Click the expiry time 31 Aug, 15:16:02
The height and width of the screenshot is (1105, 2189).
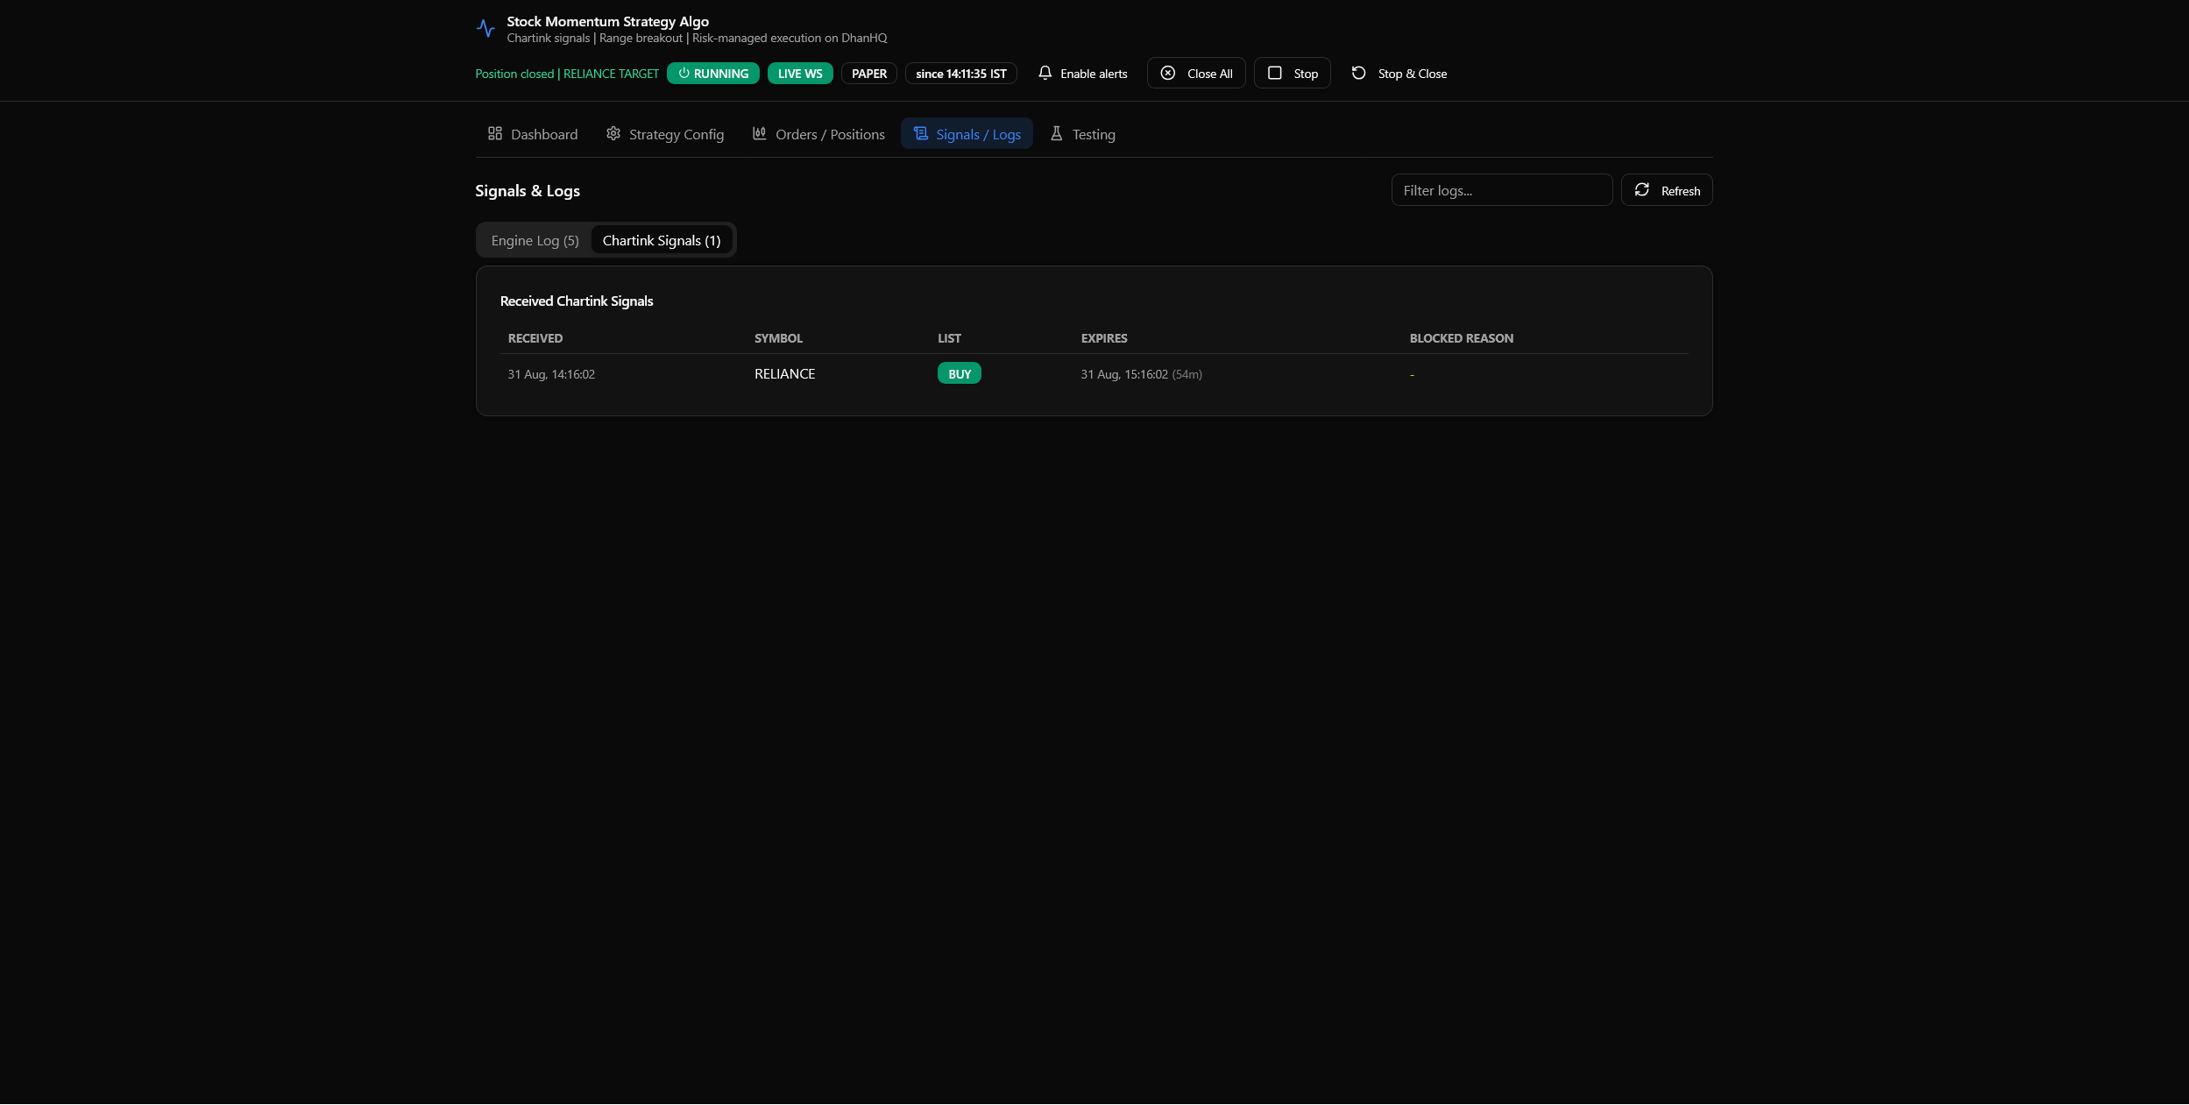click(1124, 374)
